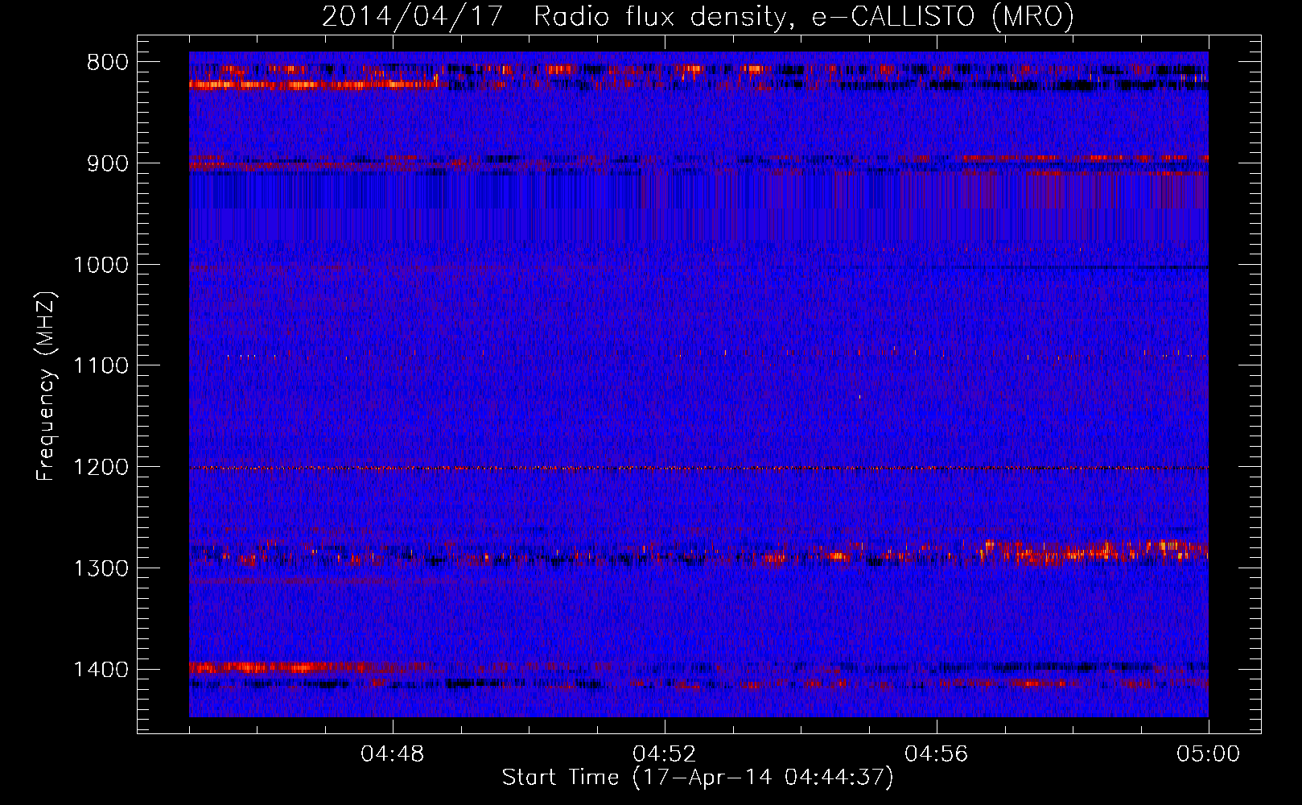Select the 1200 frequency tick label
Image resolution: width=1302 pixels, height=805 pixels.
tap(101, 467)
